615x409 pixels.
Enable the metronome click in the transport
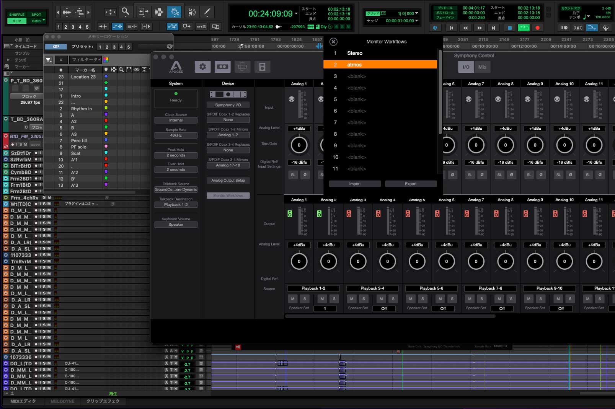pos(579,28)
